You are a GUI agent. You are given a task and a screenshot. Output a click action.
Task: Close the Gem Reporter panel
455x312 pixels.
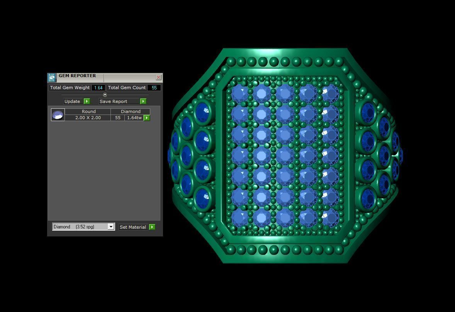(158, 78)
